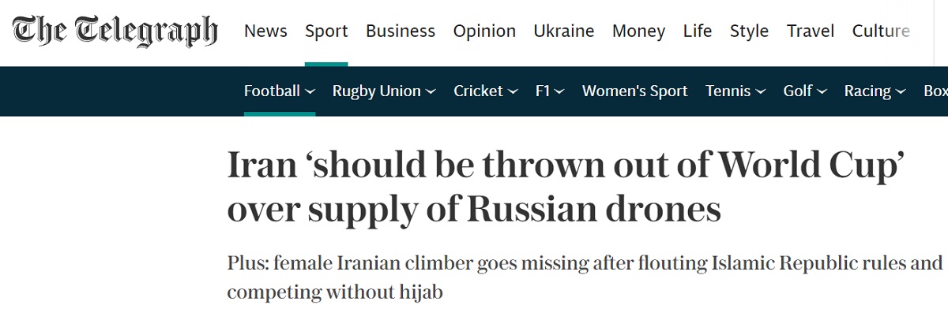Expand the Tennis dropdown chevron

[x=761, y=92]
